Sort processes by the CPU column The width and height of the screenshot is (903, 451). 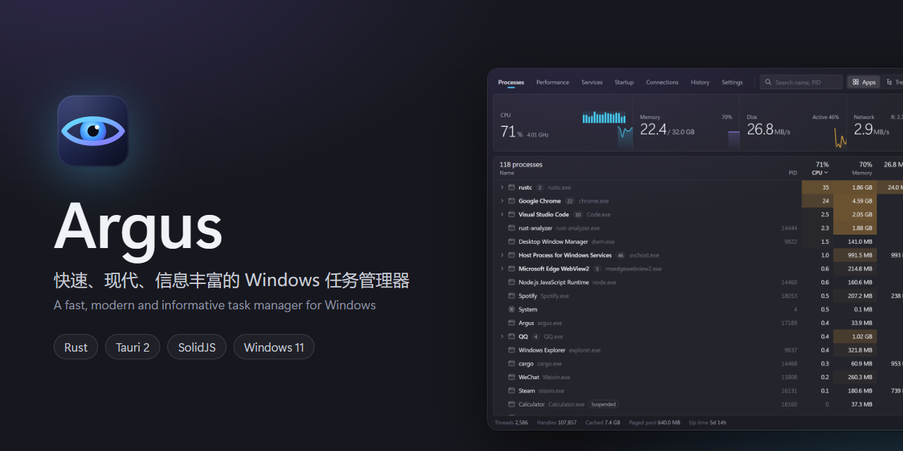820,173
